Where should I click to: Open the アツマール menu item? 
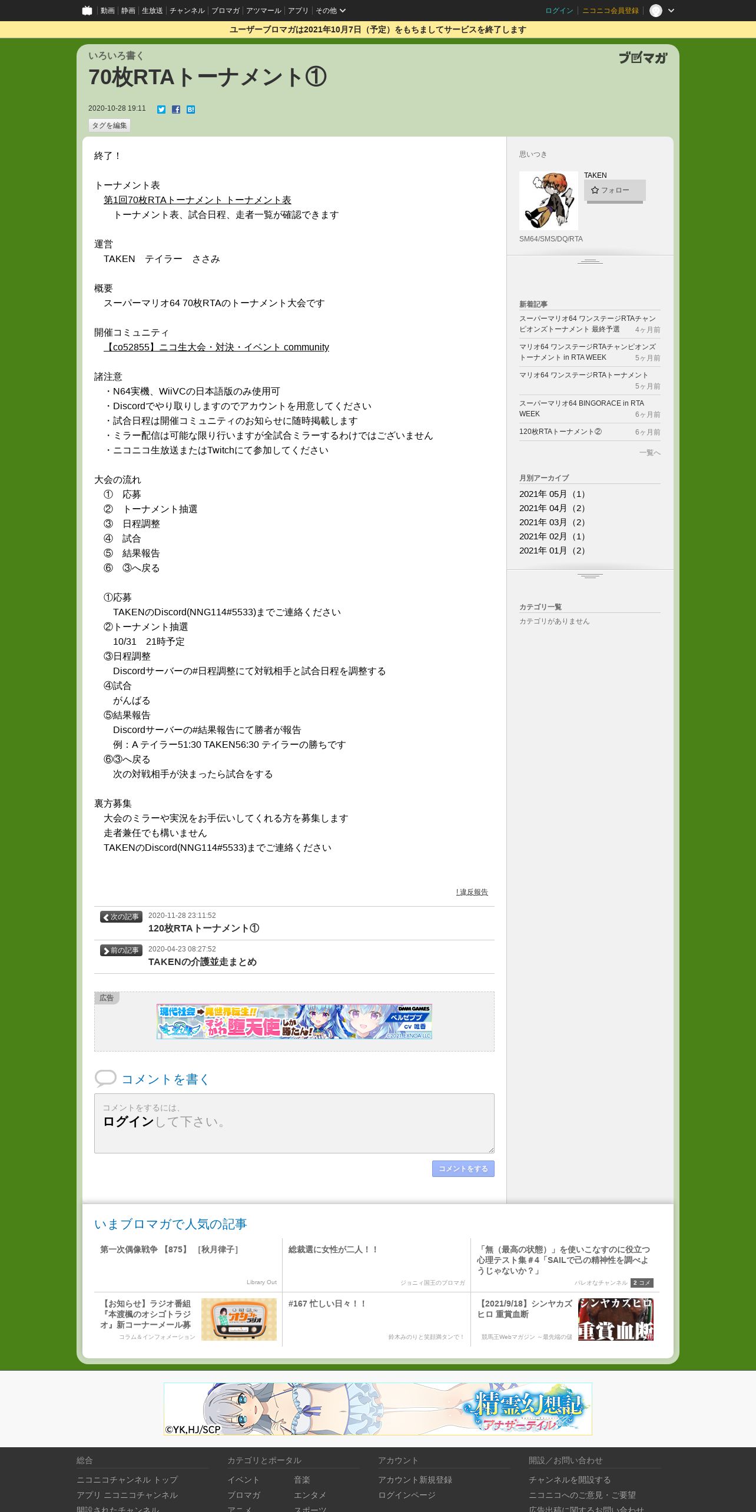click(264, 11)
